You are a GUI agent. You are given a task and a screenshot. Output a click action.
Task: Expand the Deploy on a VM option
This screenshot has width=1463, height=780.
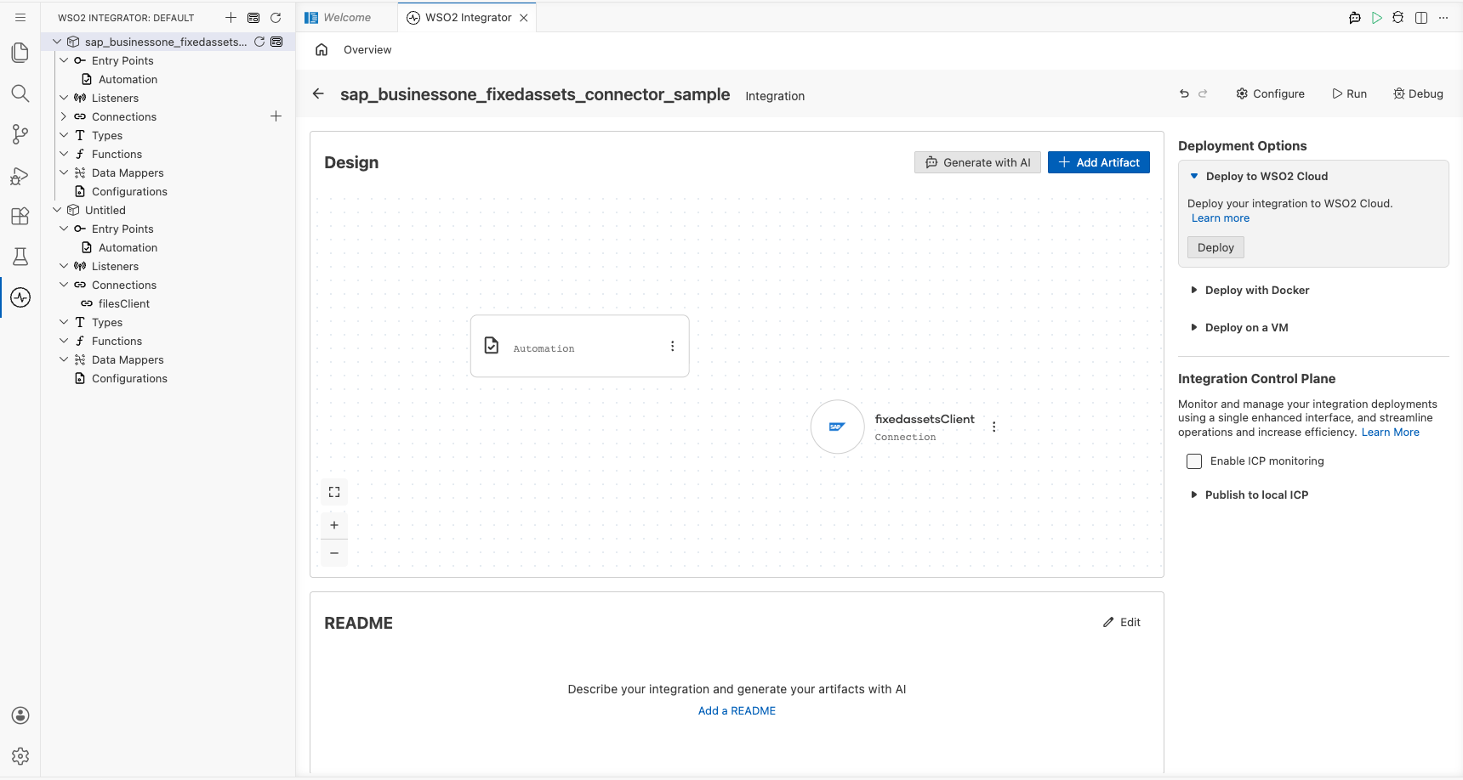click(1194, 328)
